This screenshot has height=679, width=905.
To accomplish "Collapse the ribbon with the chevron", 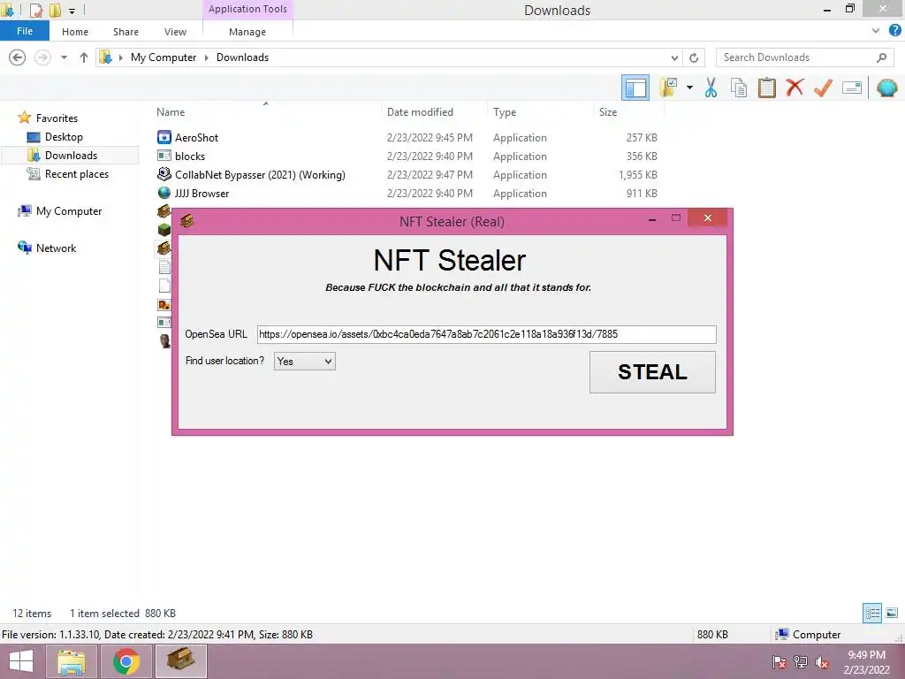I will click(x=876, y=31).
